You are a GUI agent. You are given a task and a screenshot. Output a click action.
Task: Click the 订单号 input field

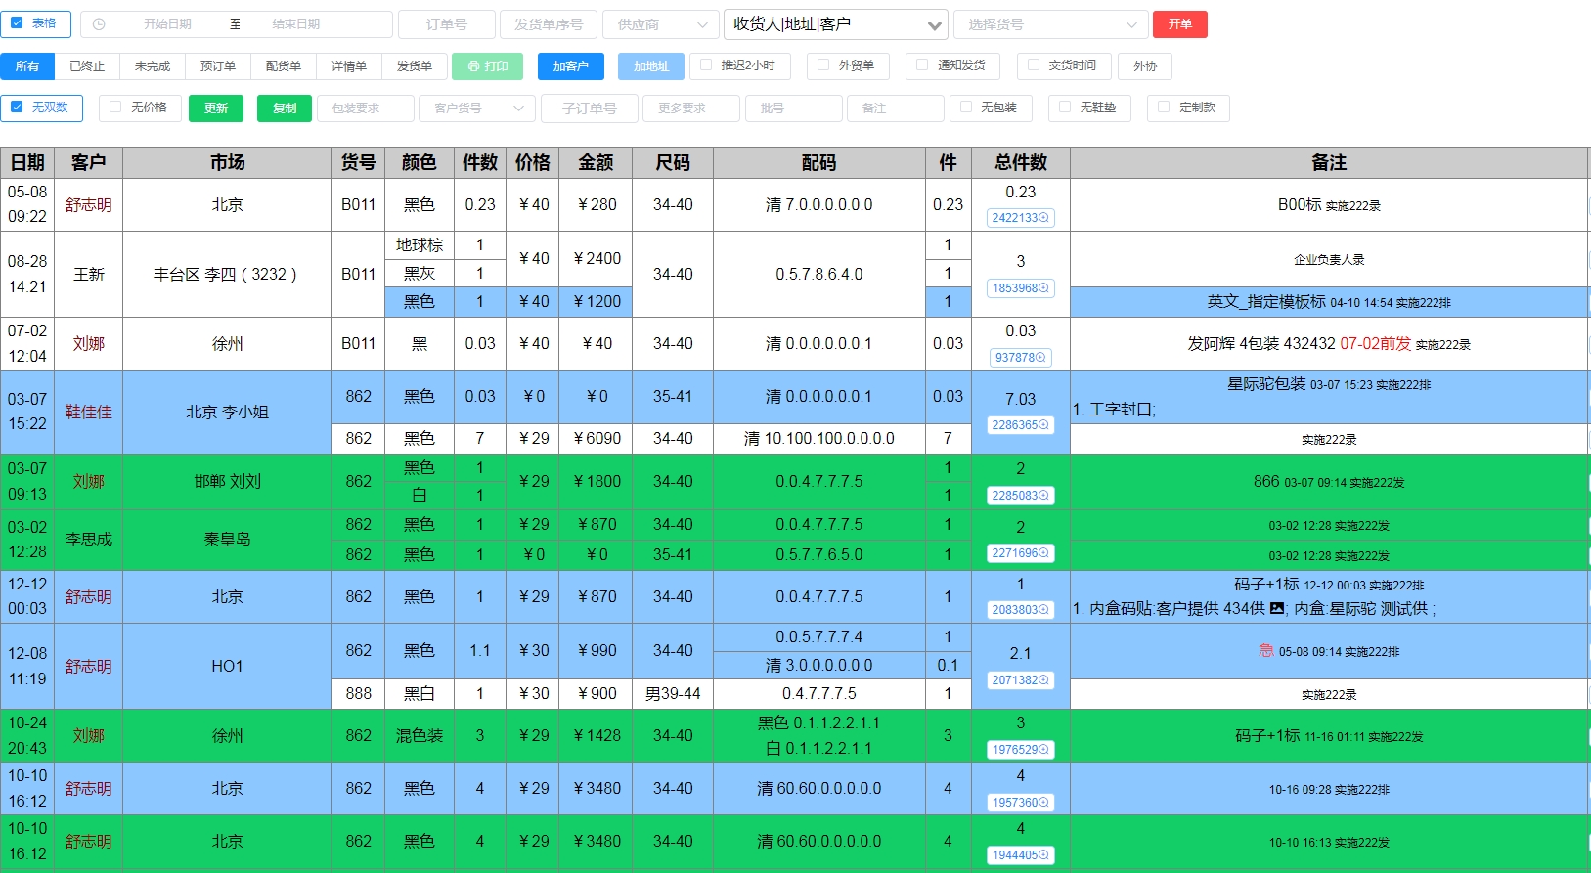(448, 24)
